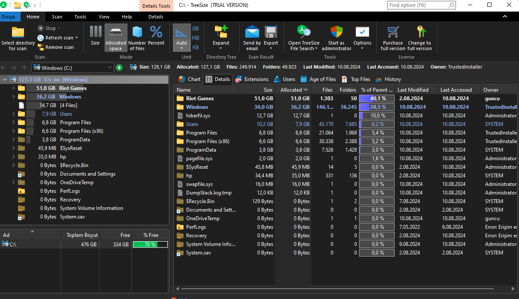The height and width of the screenshot is (299, 519).
Task: Click Select directory for scan icon
Action: (18, 33)
